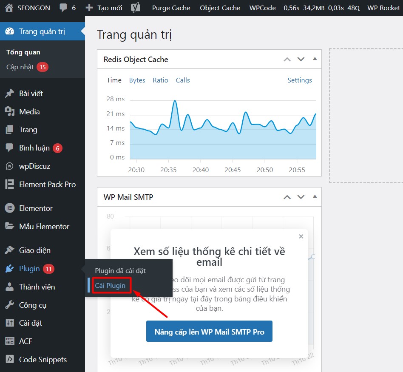
Task: Switch to the Calls tab
Action: click(183, 80)
